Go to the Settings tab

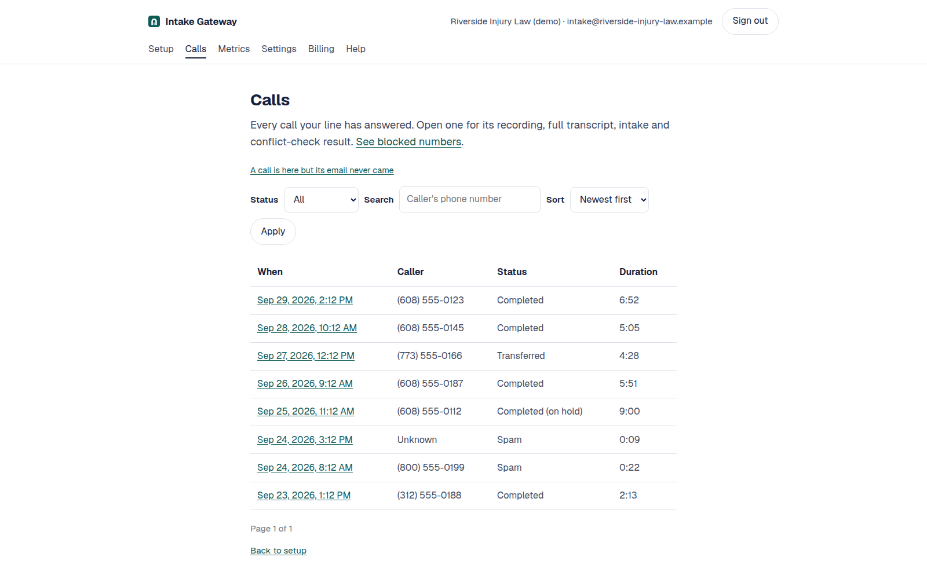[279, 49]
